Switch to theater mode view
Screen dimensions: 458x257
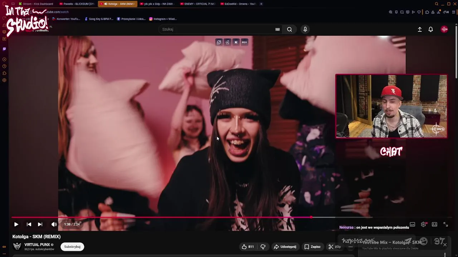click(x=434, y=224)
